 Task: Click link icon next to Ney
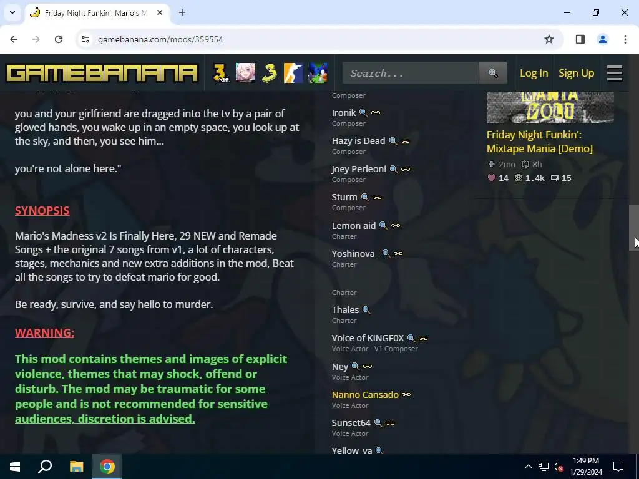368,366
